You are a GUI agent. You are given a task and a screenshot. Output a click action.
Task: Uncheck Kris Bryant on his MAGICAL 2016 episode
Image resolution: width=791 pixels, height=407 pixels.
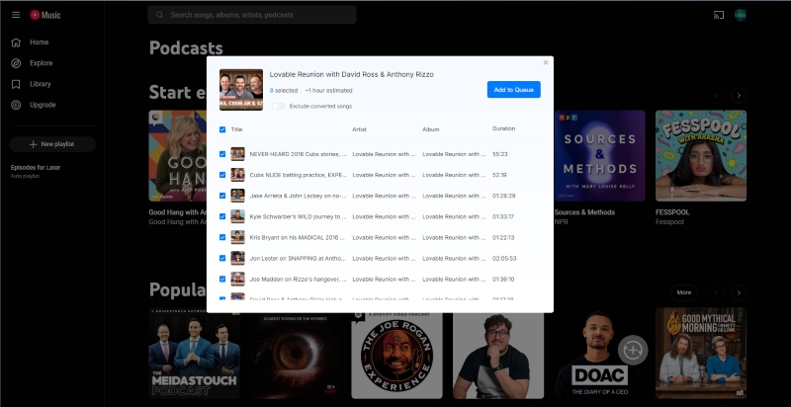coord(222,237)
